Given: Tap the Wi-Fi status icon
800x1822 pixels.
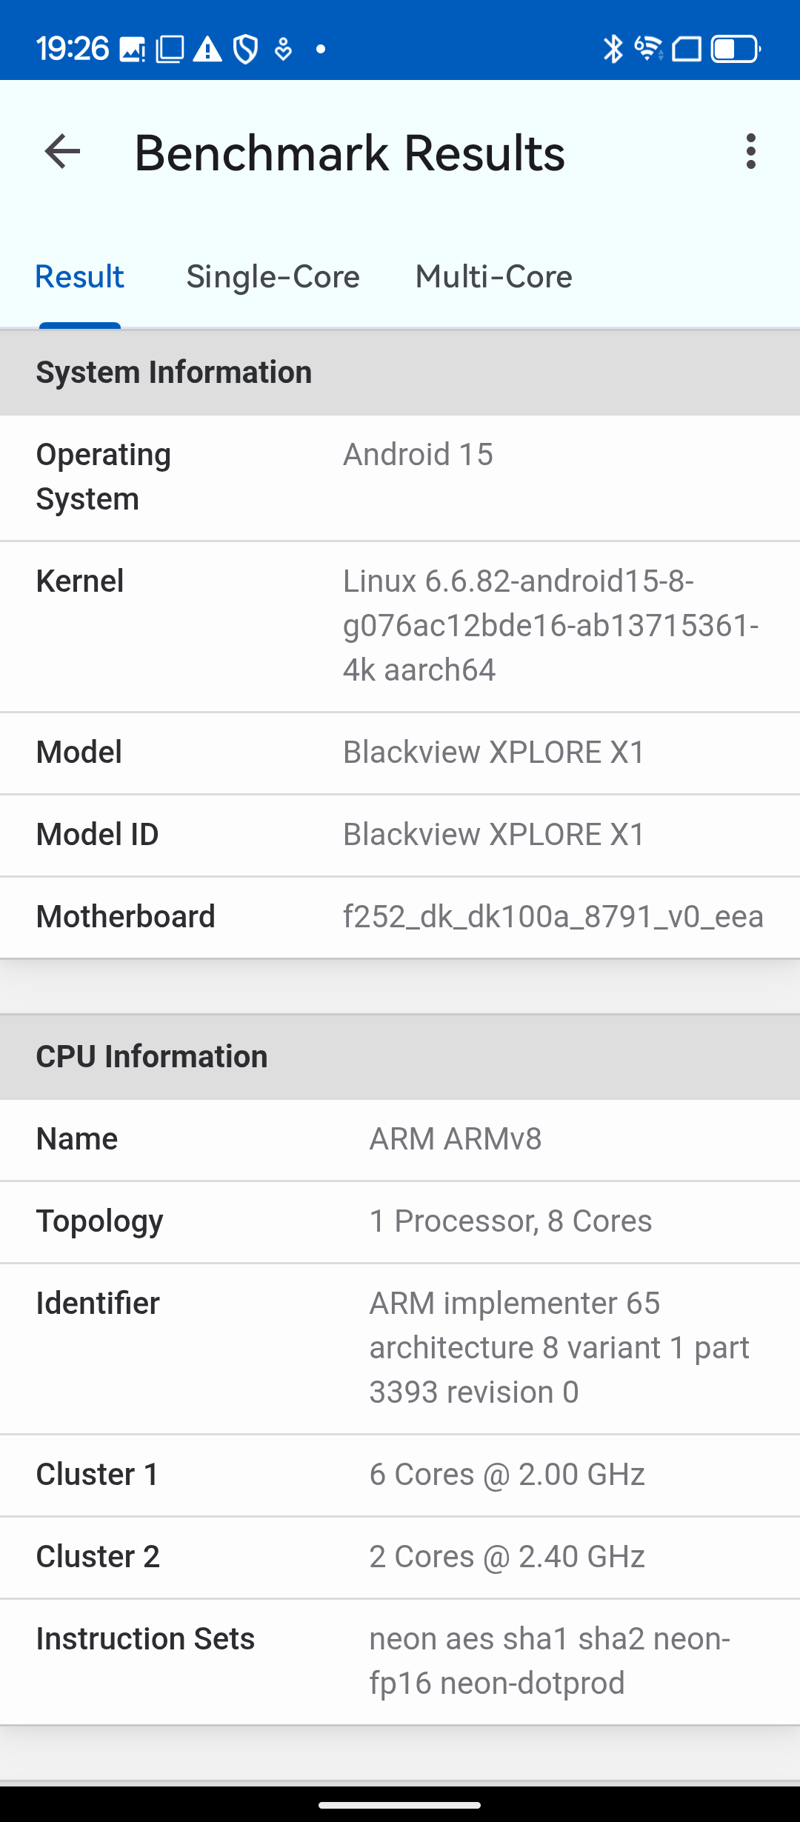Looking at the screenshot, I should pyautogui.click(x=648, y=49).
